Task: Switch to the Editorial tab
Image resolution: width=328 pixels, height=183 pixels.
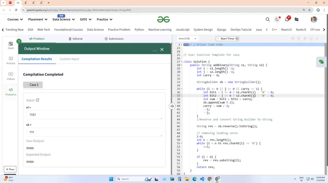Action: [76, 39]
